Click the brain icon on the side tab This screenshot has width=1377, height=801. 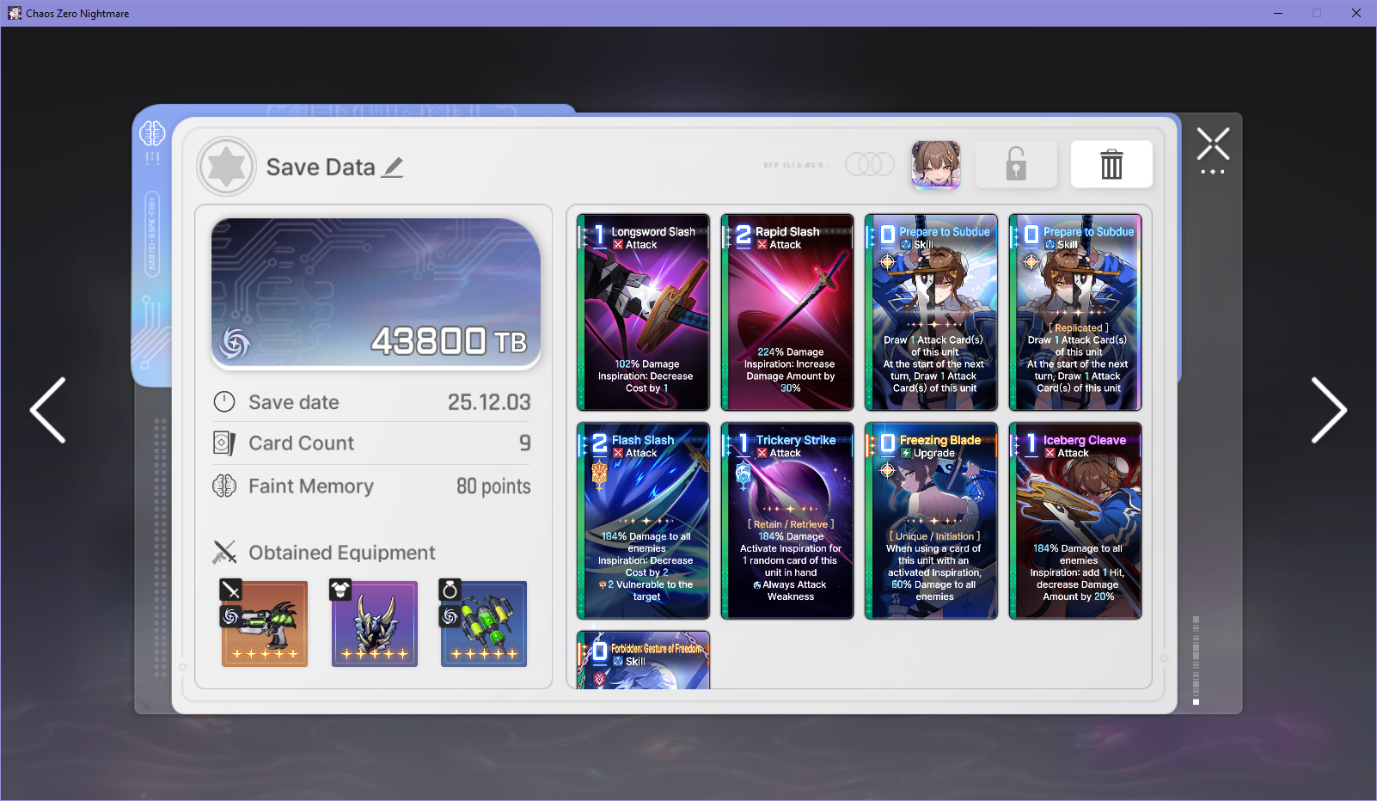[152, 134]
